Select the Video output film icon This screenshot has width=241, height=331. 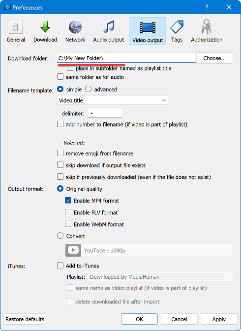tap(148, 28)
